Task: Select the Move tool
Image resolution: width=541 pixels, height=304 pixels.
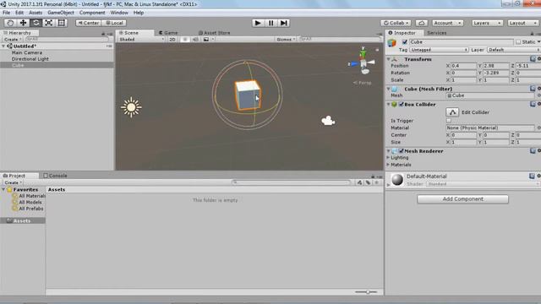Action: (x=23, y=23)
